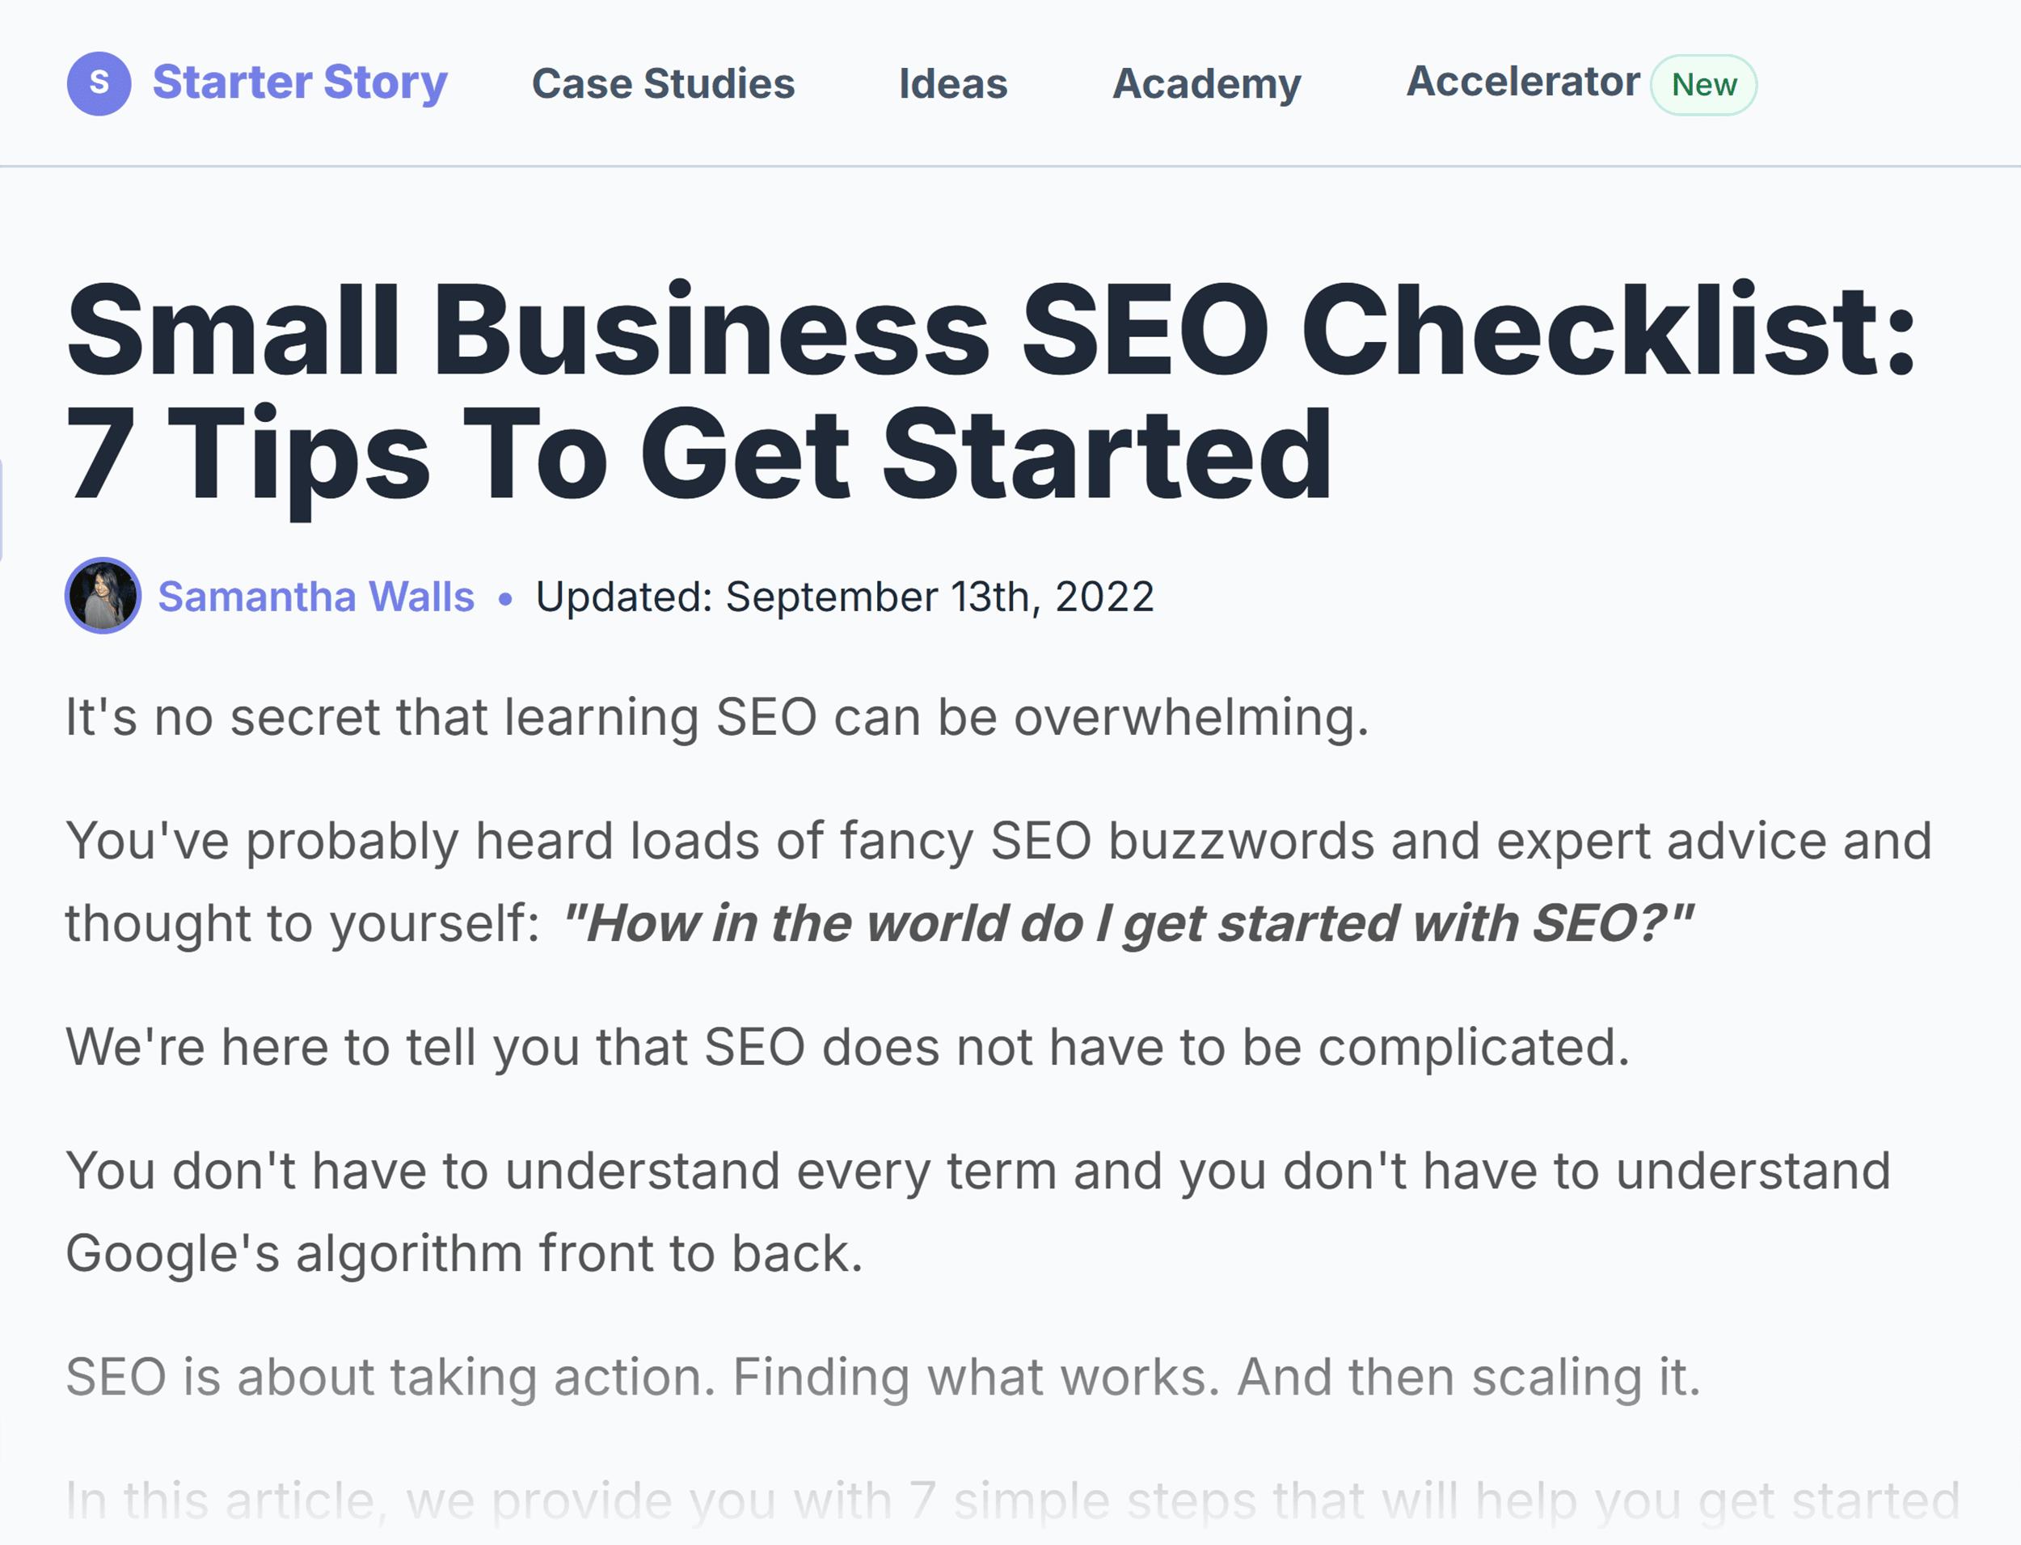Click the round purple S logo icon
This screenshot has height=1545, width=2021.
[x=99, y=84]
